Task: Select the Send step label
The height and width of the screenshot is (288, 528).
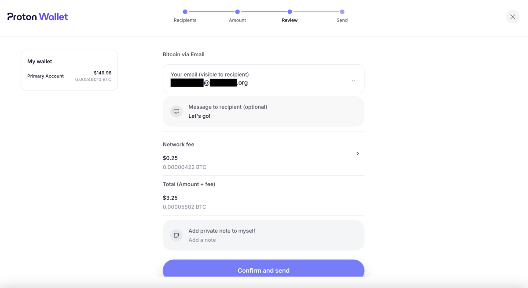Action: point(342,20)
